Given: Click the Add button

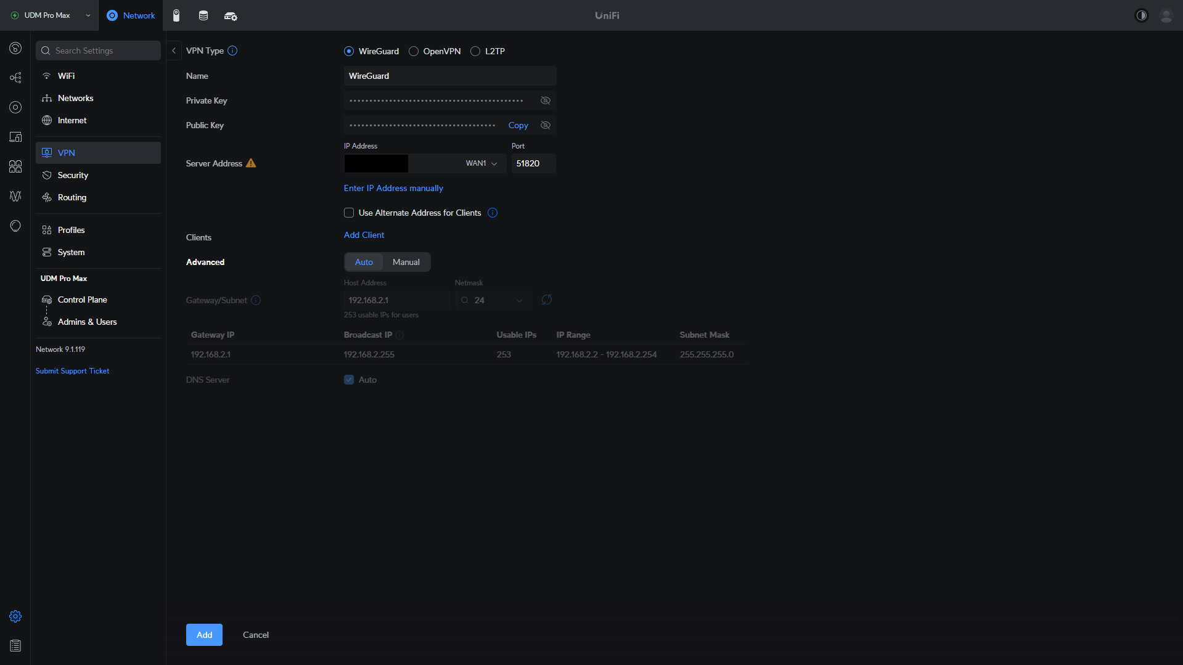Looking at the screenshot, I should coord(204,635).
